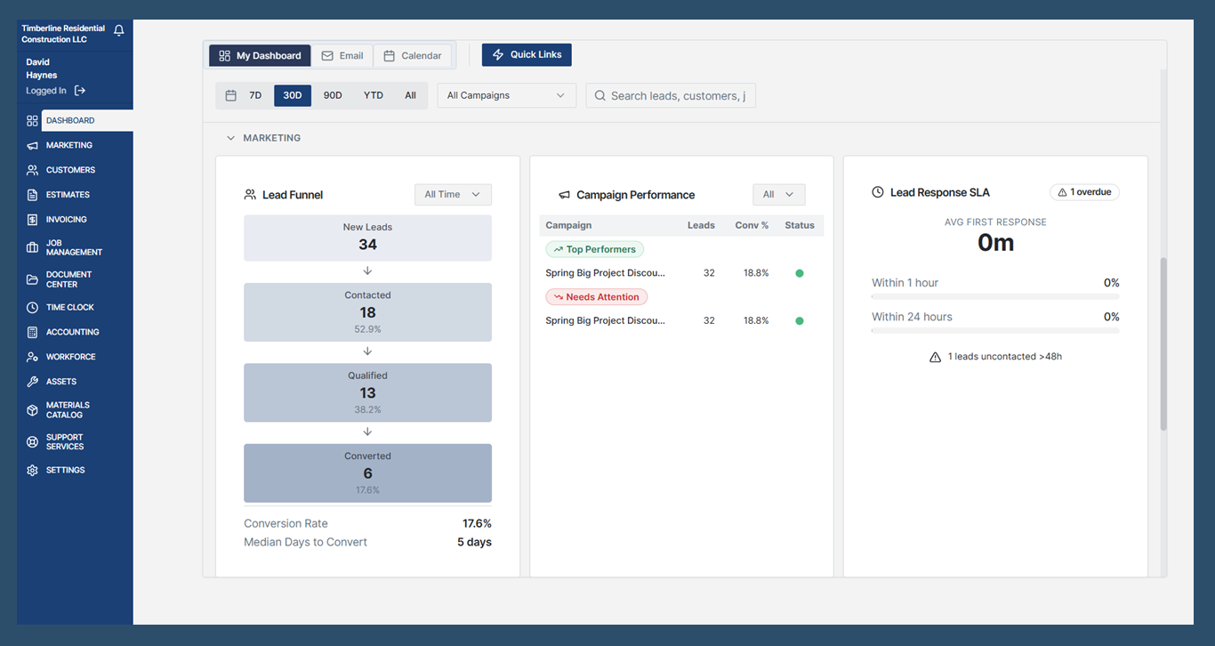1215x646 pixels.
Task: Click the Assets wrench icon
Action: click(32, 382)
